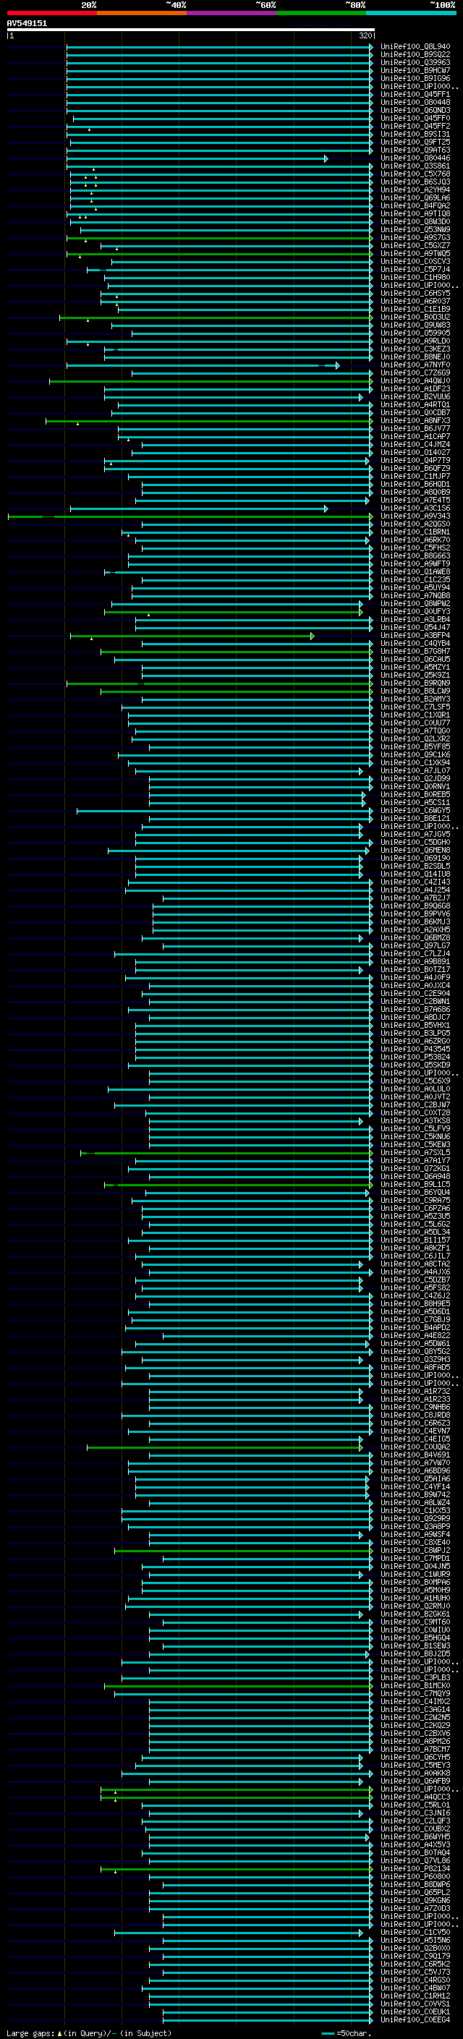
Task: Open hit UniRef100_Q39963
Action: [415, 62]
